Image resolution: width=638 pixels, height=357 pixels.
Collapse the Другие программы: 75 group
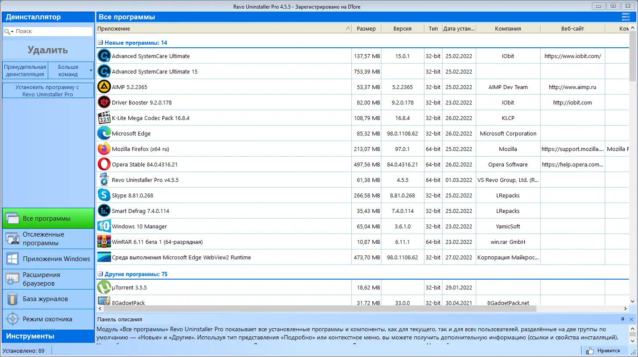(x=100, y=274)
